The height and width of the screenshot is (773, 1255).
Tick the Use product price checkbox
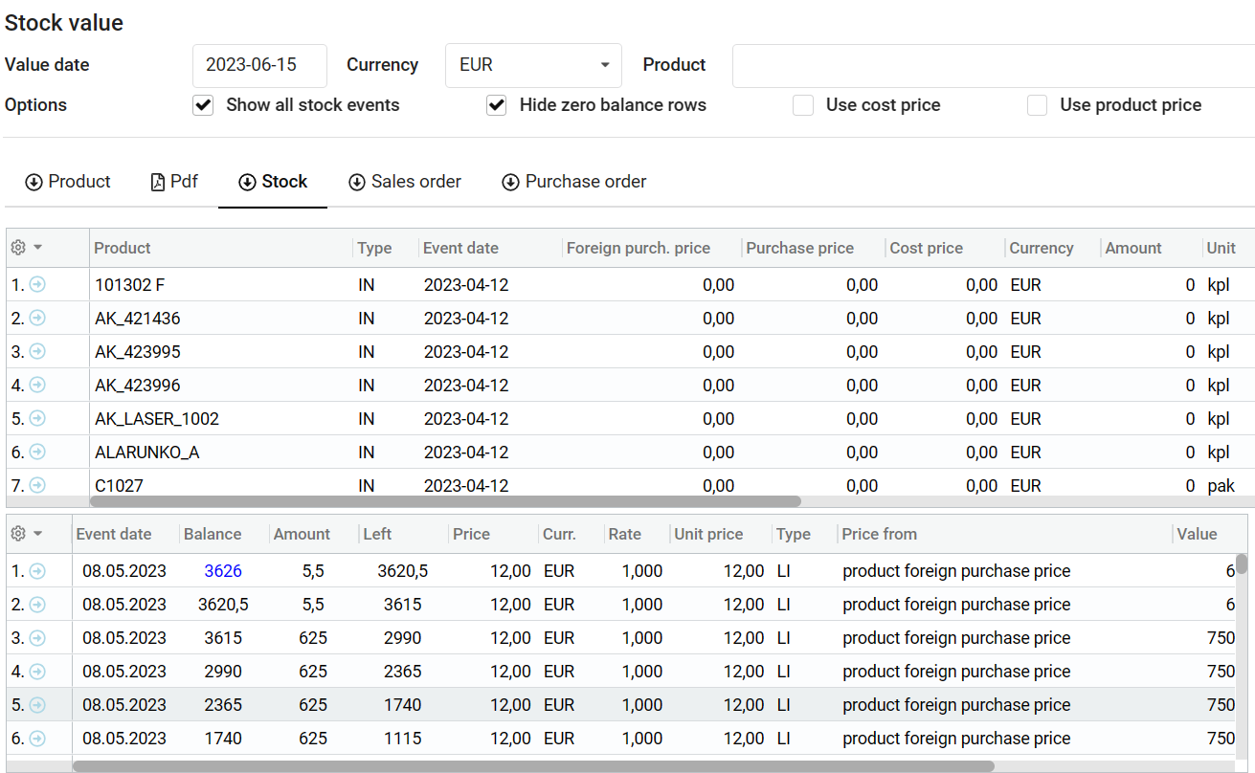click(1037, 105)
